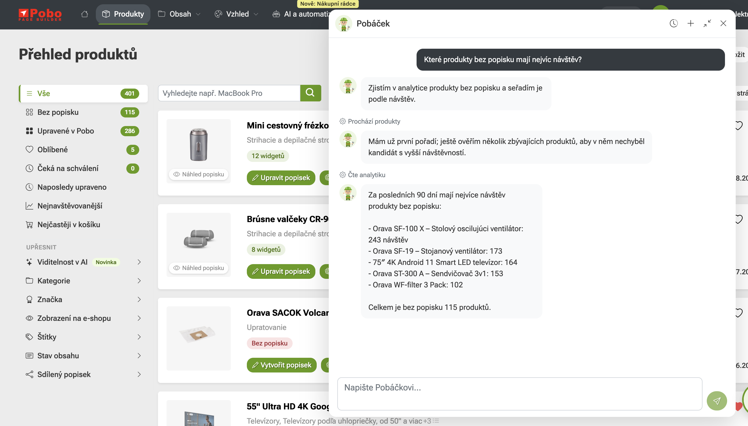748x426 pixels.
Task: Open AI a automatizace menu
Action: 301,14
